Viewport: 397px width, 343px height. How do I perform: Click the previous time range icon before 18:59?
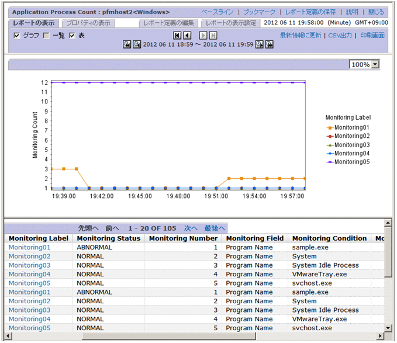pyautogui.click(x=136, y=45)
